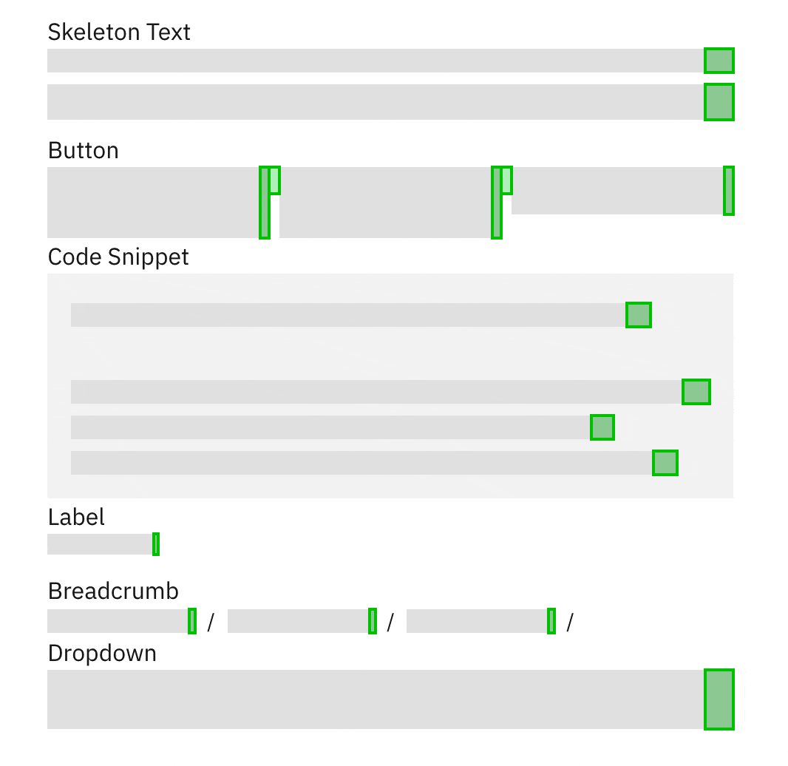Select the longest code snippet skeleton line
788x766 pixels.
point(370,391)
